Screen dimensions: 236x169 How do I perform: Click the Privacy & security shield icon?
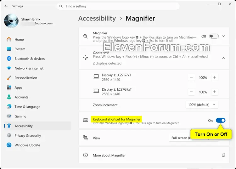(9, 135)
